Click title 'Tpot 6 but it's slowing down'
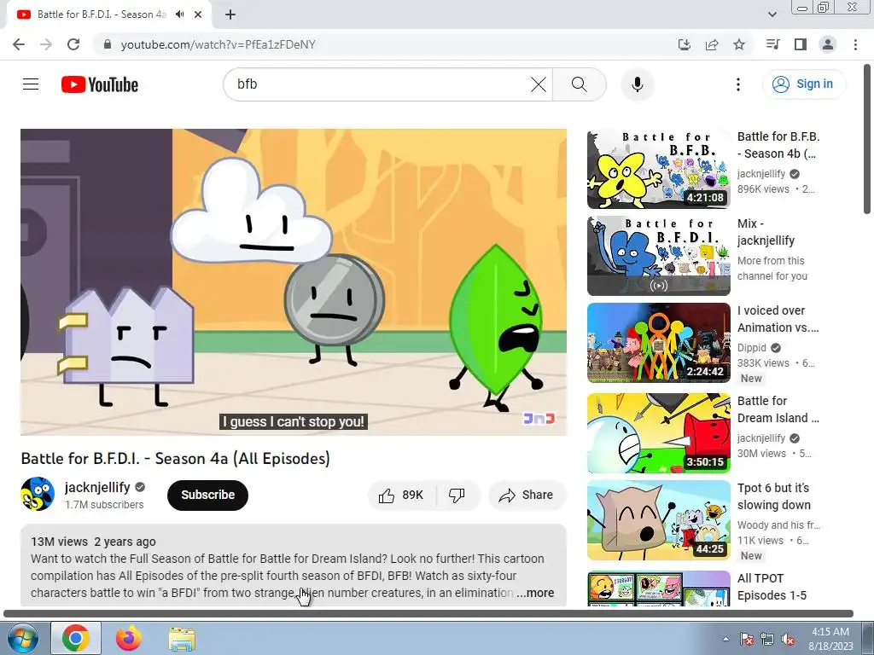Image resolution: width=874 pixels, height=655 pixels. coord(774,496)
